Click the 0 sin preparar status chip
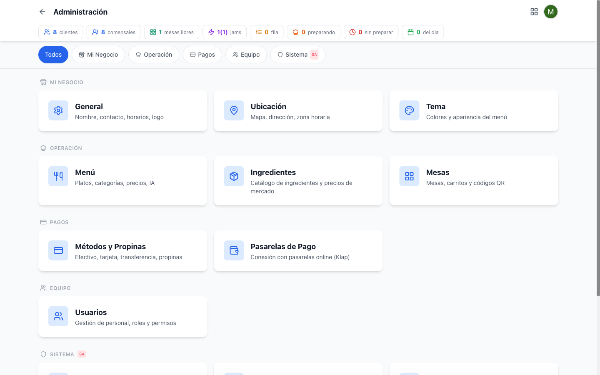Screen dimensions: 600x375 (371, 32)
